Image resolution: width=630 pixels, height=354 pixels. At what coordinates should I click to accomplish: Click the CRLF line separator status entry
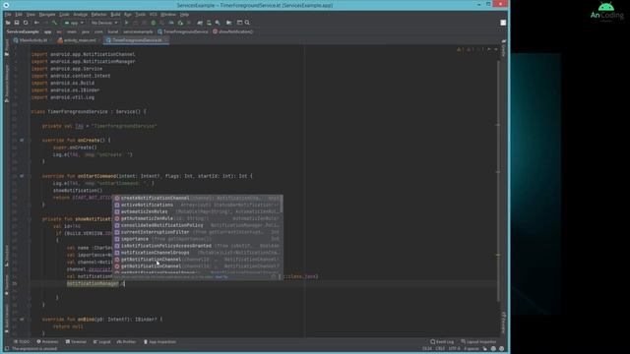pos(440,349)
